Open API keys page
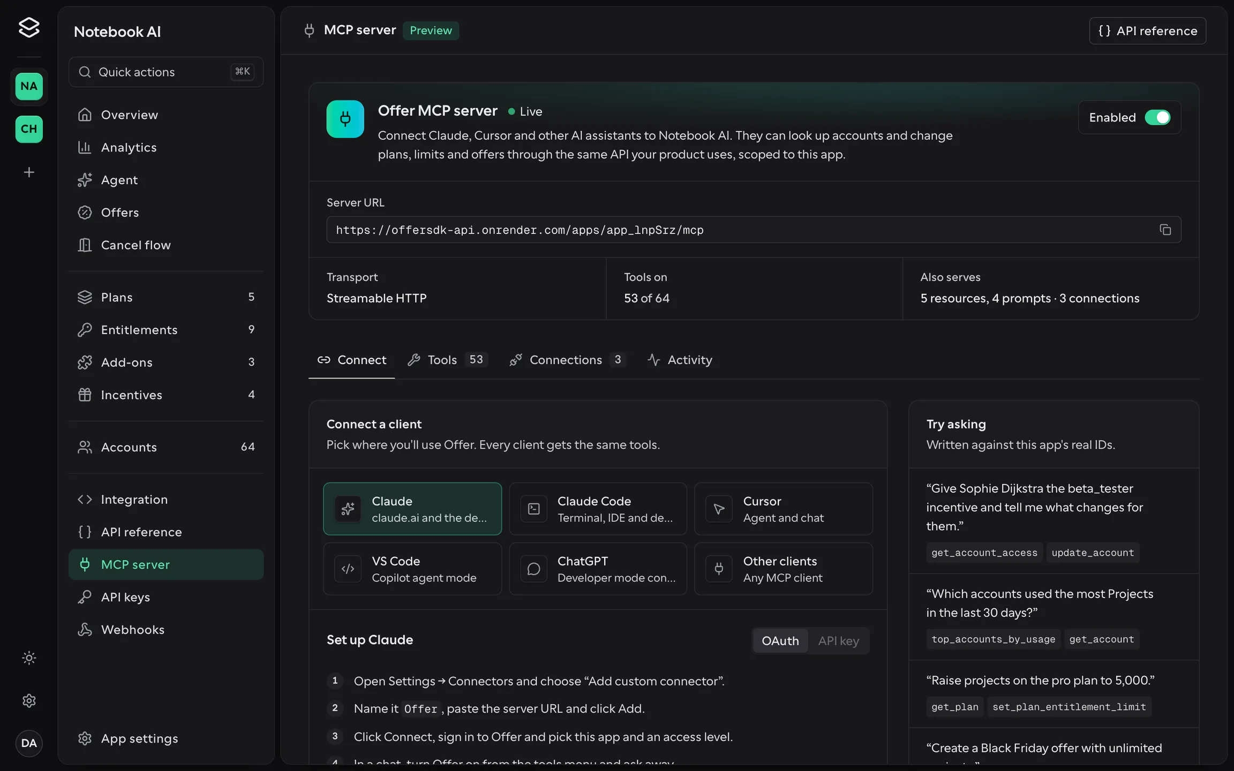 point(166,597)
